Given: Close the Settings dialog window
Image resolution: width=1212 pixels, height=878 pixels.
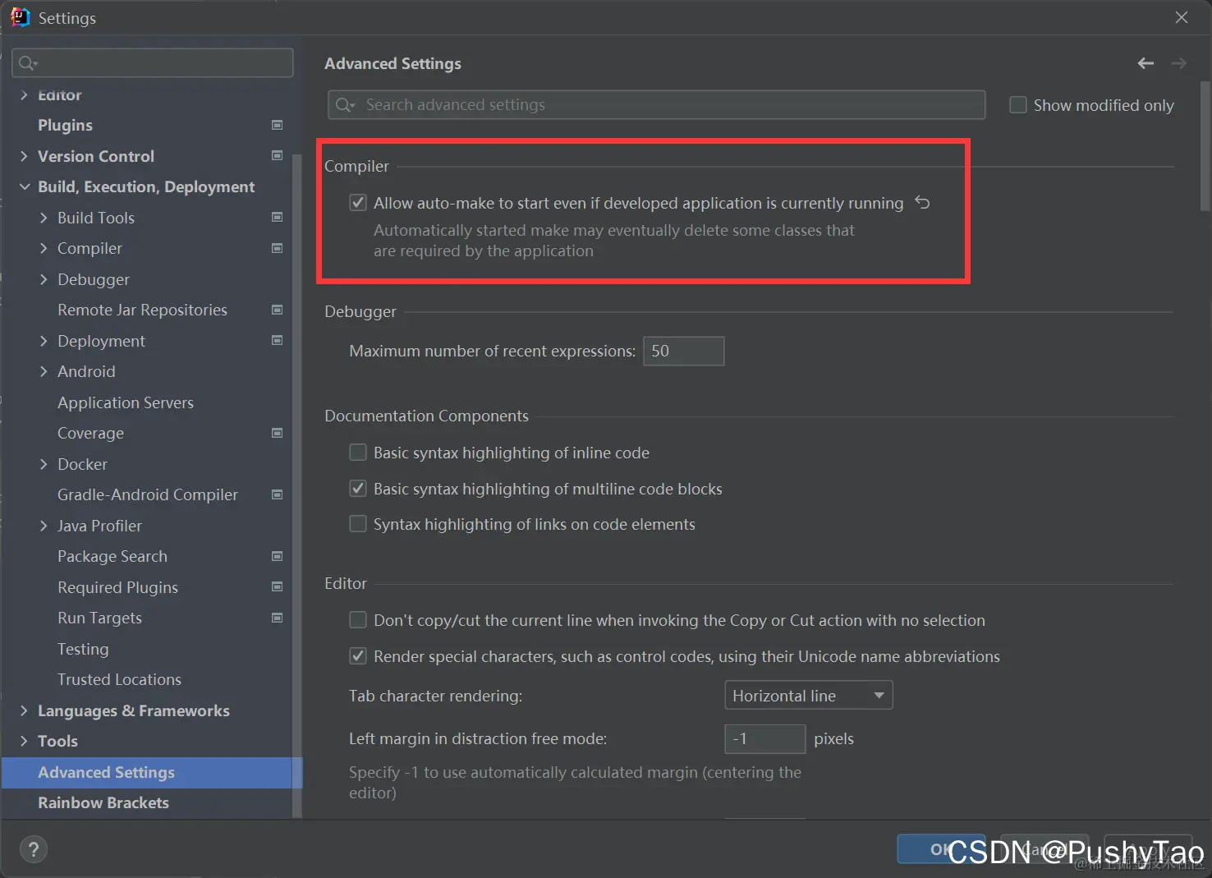Looking at the screenshot, I should pyautogui.click(x=1182, y=17).
